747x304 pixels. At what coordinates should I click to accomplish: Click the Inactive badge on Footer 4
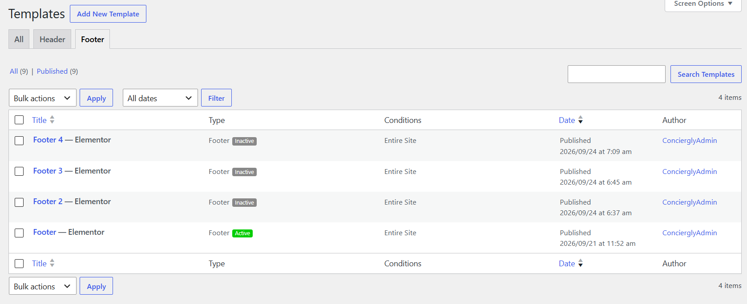tap(244, 141)
